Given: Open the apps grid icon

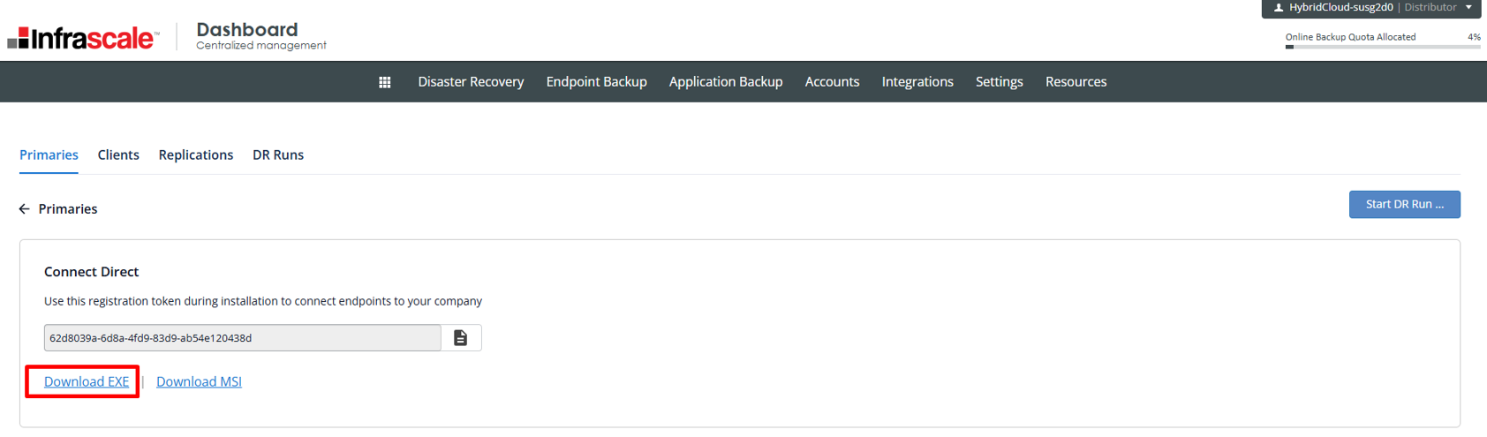Looking at the screenshot, I should (385, 82).
